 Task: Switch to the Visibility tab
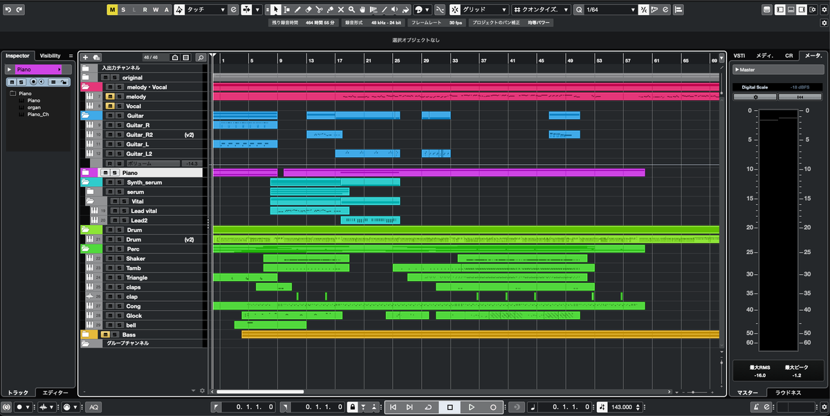(50, 55)
